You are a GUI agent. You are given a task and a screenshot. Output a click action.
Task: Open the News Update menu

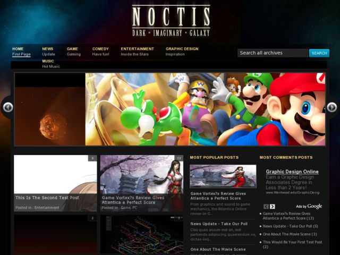(48, 52)
